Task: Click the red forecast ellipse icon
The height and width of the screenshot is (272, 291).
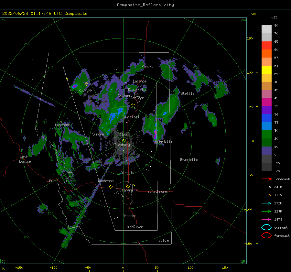Action: tap(266, 235)
